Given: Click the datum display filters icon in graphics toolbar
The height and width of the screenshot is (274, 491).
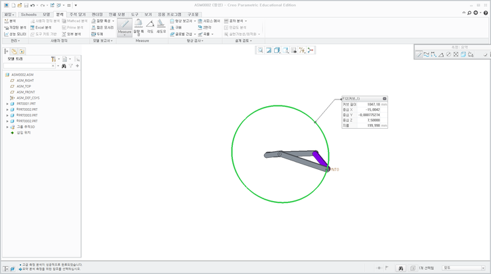Looking at the screenshot, I should point(302,50).
